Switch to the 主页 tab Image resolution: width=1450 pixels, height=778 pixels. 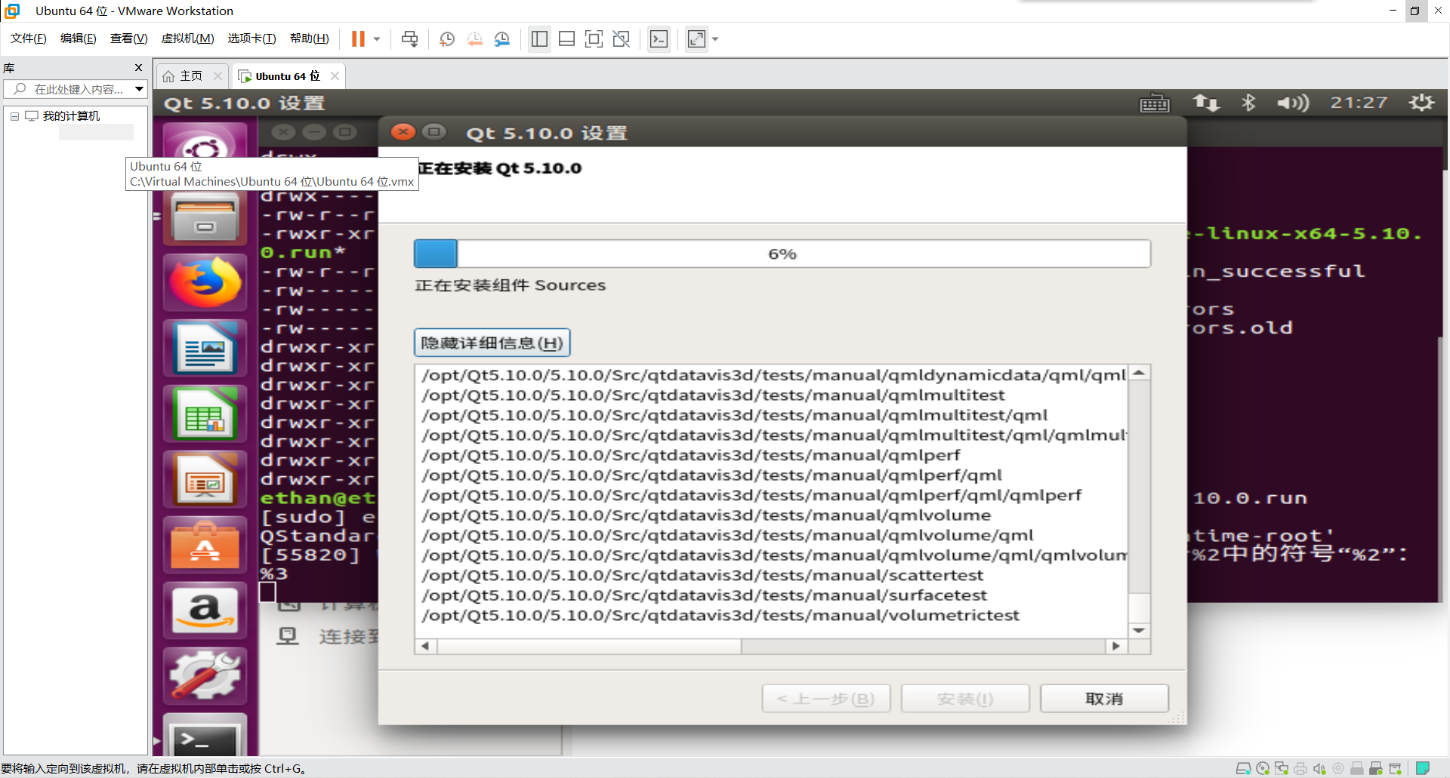(x=189, y=75)
